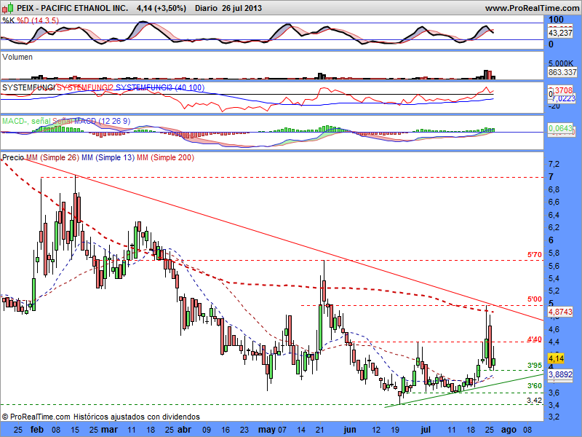This screenshot has width=582, height=437.
Task: Click the ago label on date axis
Action: point(509,430)
